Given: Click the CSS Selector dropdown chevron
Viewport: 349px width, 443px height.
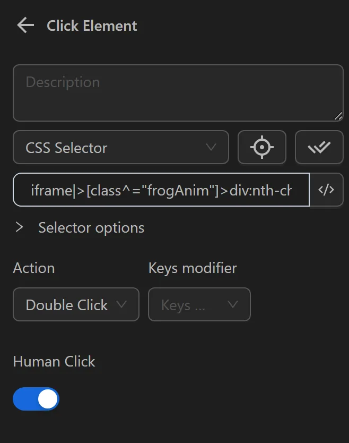Looking at the screenshot, I should tap(212, 148).
